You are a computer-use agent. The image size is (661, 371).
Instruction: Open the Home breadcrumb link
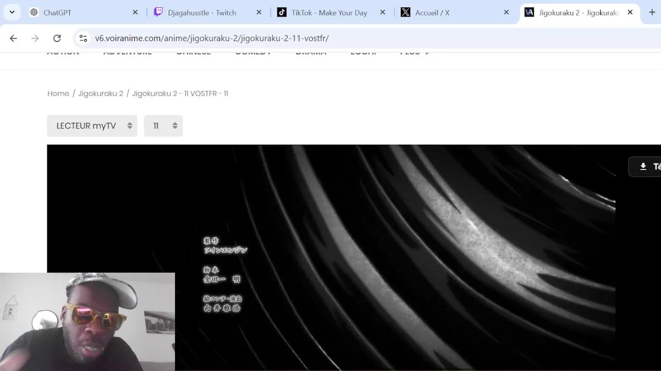point(58,93)
